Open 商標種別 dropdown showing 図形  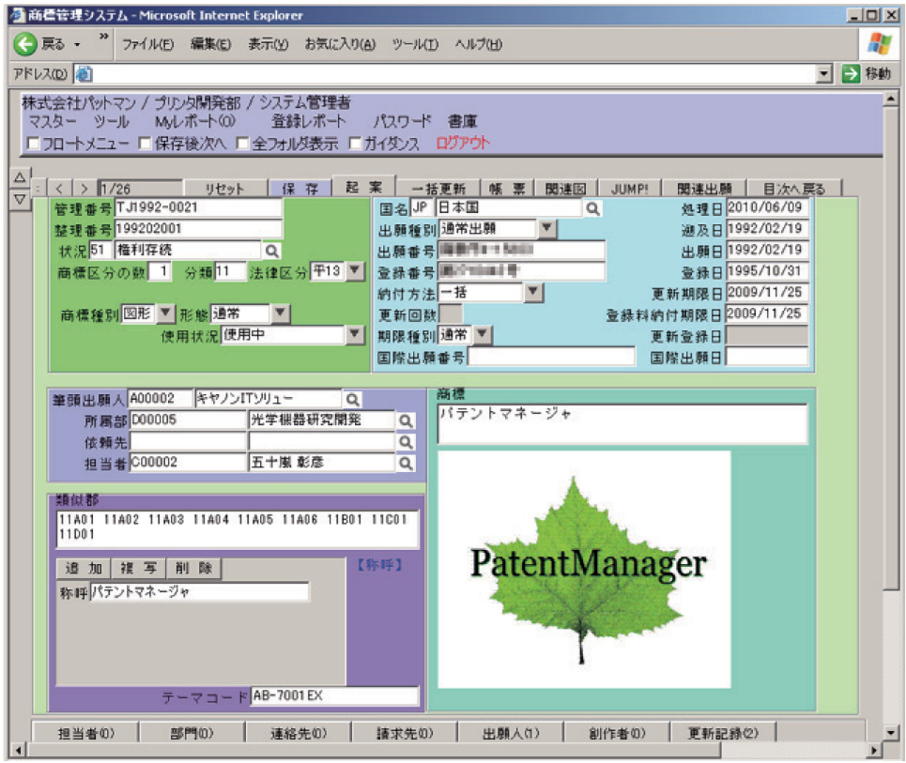tap(165, 313)
